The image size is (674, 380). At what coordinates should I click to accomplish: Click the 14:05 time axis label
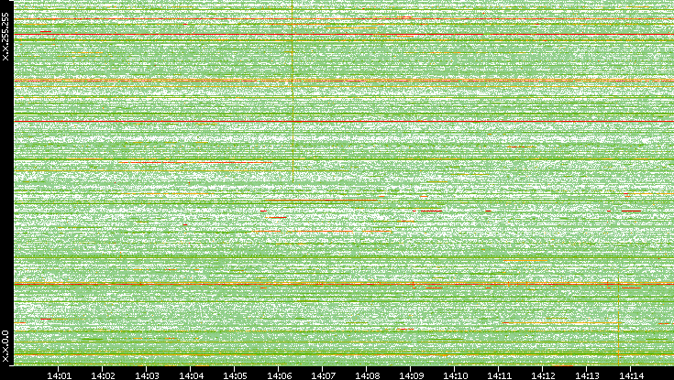pos(235,375)
